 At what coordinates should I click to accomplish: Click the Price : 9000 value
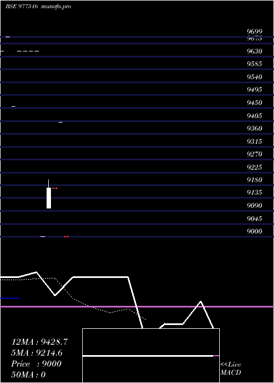point(36,364)
